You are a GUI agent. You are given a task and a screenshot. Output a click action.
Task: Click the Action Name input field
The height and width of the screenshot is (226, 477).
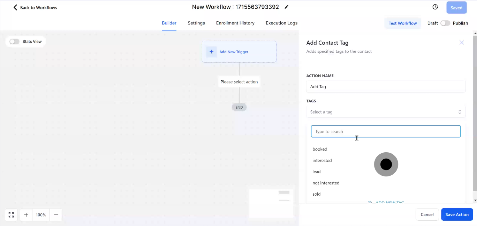[x=385, y=87]
